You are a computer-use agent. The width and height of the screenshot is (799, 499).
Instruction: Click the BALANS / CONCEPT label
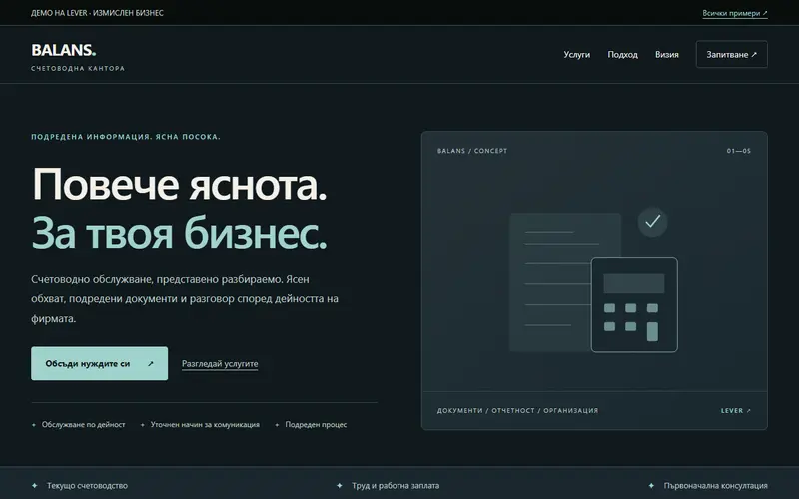tap(472, 151)
